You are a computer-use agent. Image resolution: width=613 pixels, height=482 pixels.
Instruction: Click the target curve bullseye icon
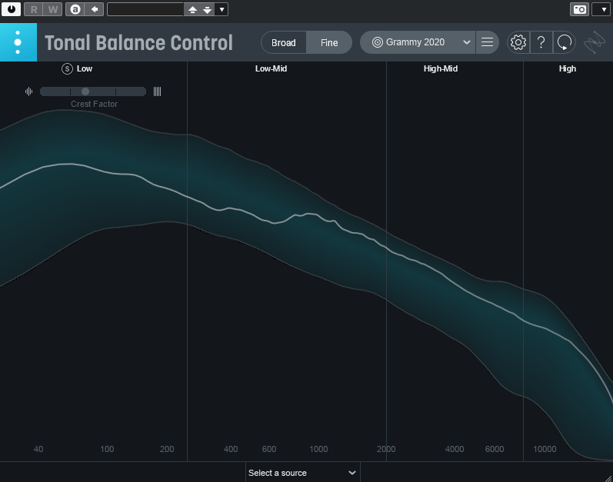pyautogui.click(x=378, y=42)
